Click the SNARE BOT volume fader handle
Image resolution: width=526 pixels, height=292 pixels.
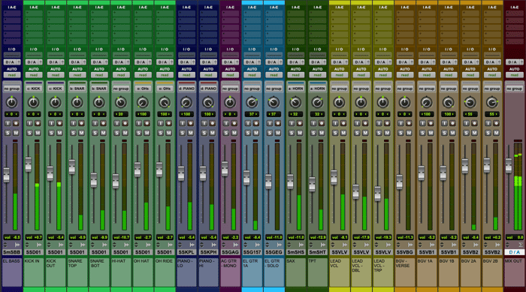coord(94,180)
